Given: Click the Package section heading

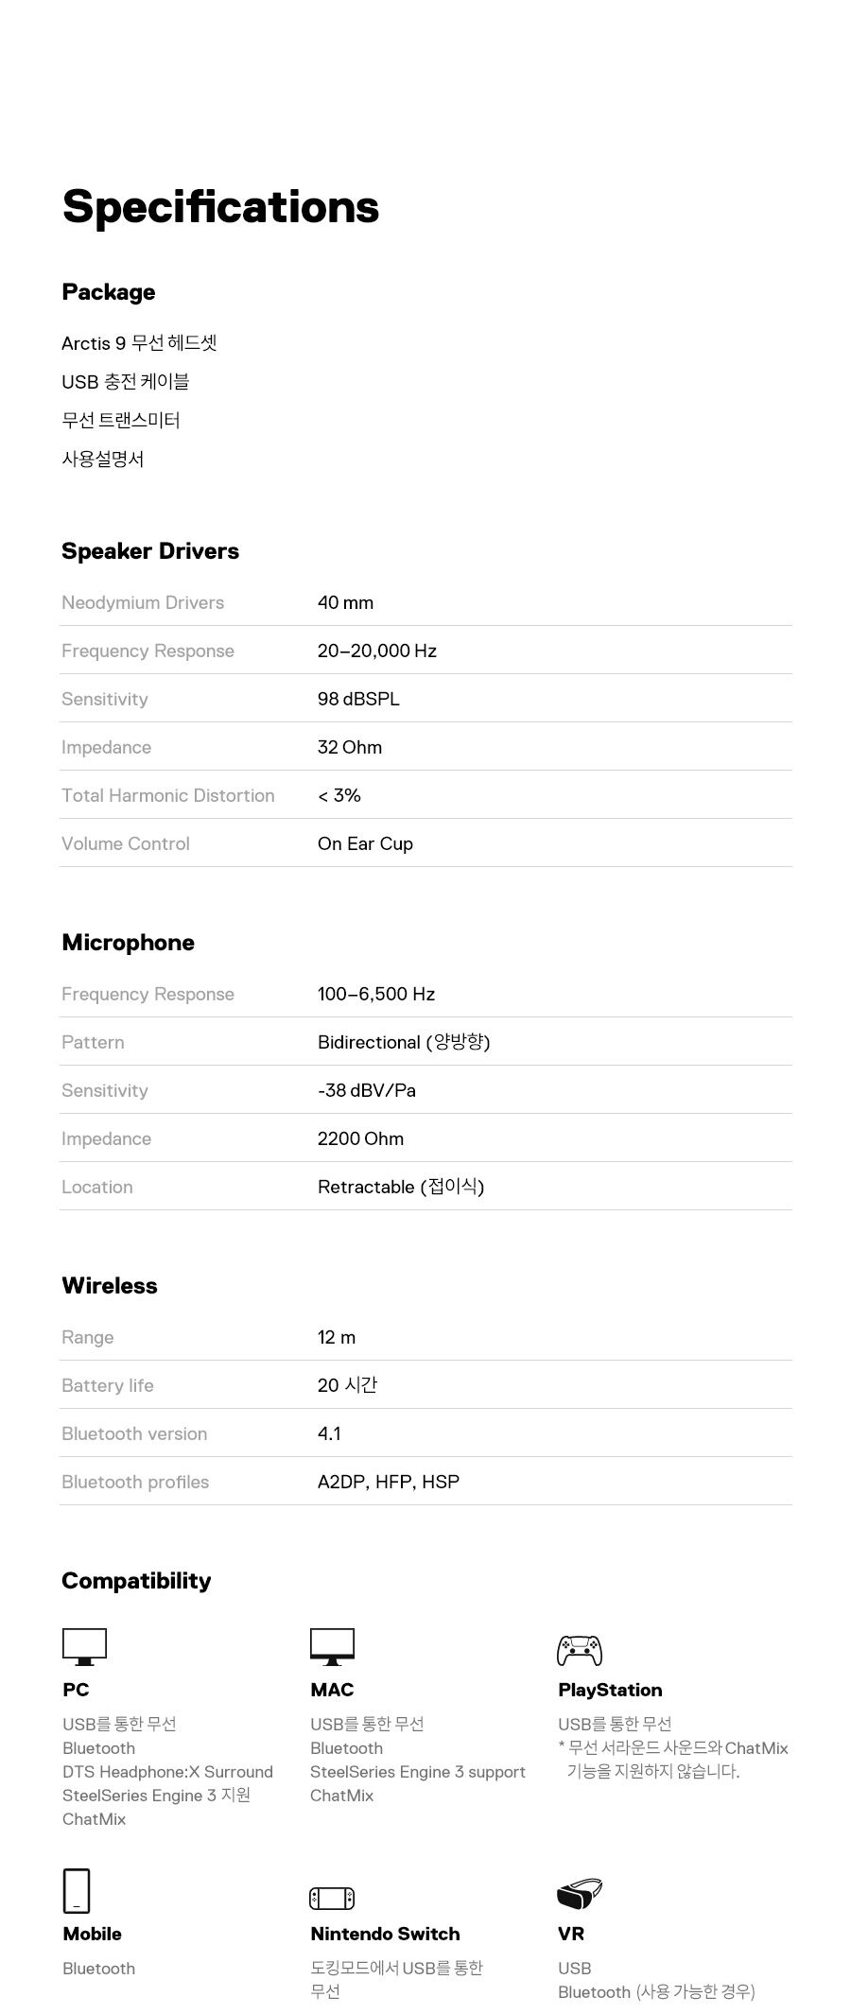Looking at the screenshot, I should 109,292.
